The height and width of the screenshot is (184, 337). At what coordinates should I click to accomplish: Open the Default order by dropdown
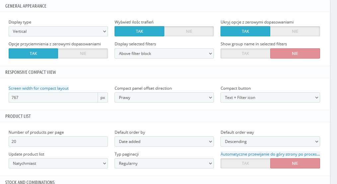tap(164, 142)
